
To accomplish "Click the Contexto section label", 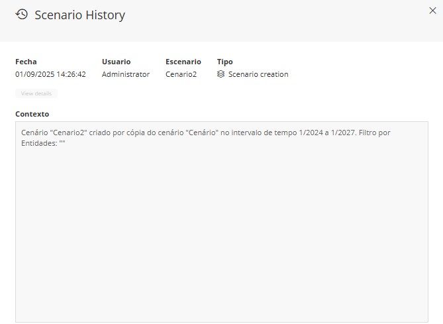I will pos(32,114).
